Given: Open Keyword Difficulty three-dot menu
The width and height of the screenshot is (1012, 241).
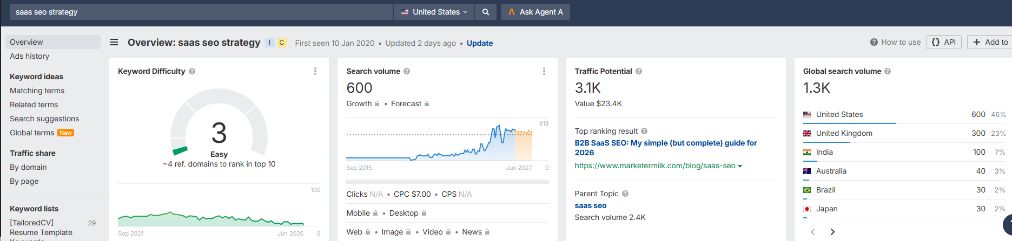Looking at the screenshot, I should click(315, 71).
